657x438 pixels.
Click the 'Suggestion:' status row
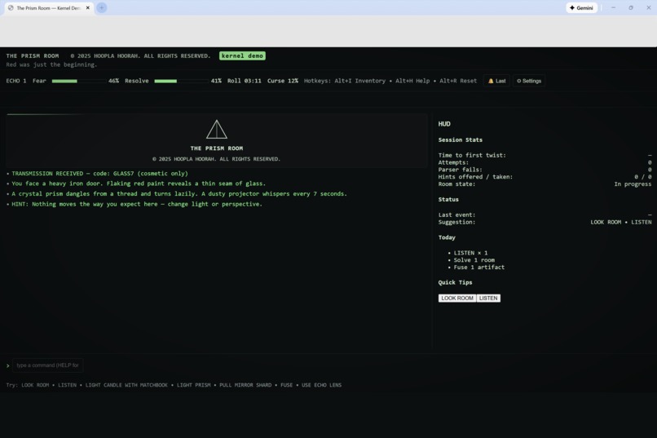pos(545,222)
